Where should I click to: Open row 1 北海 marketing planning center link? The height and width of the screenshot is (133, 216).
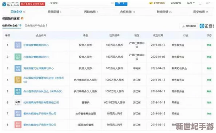tap(36, 45)
